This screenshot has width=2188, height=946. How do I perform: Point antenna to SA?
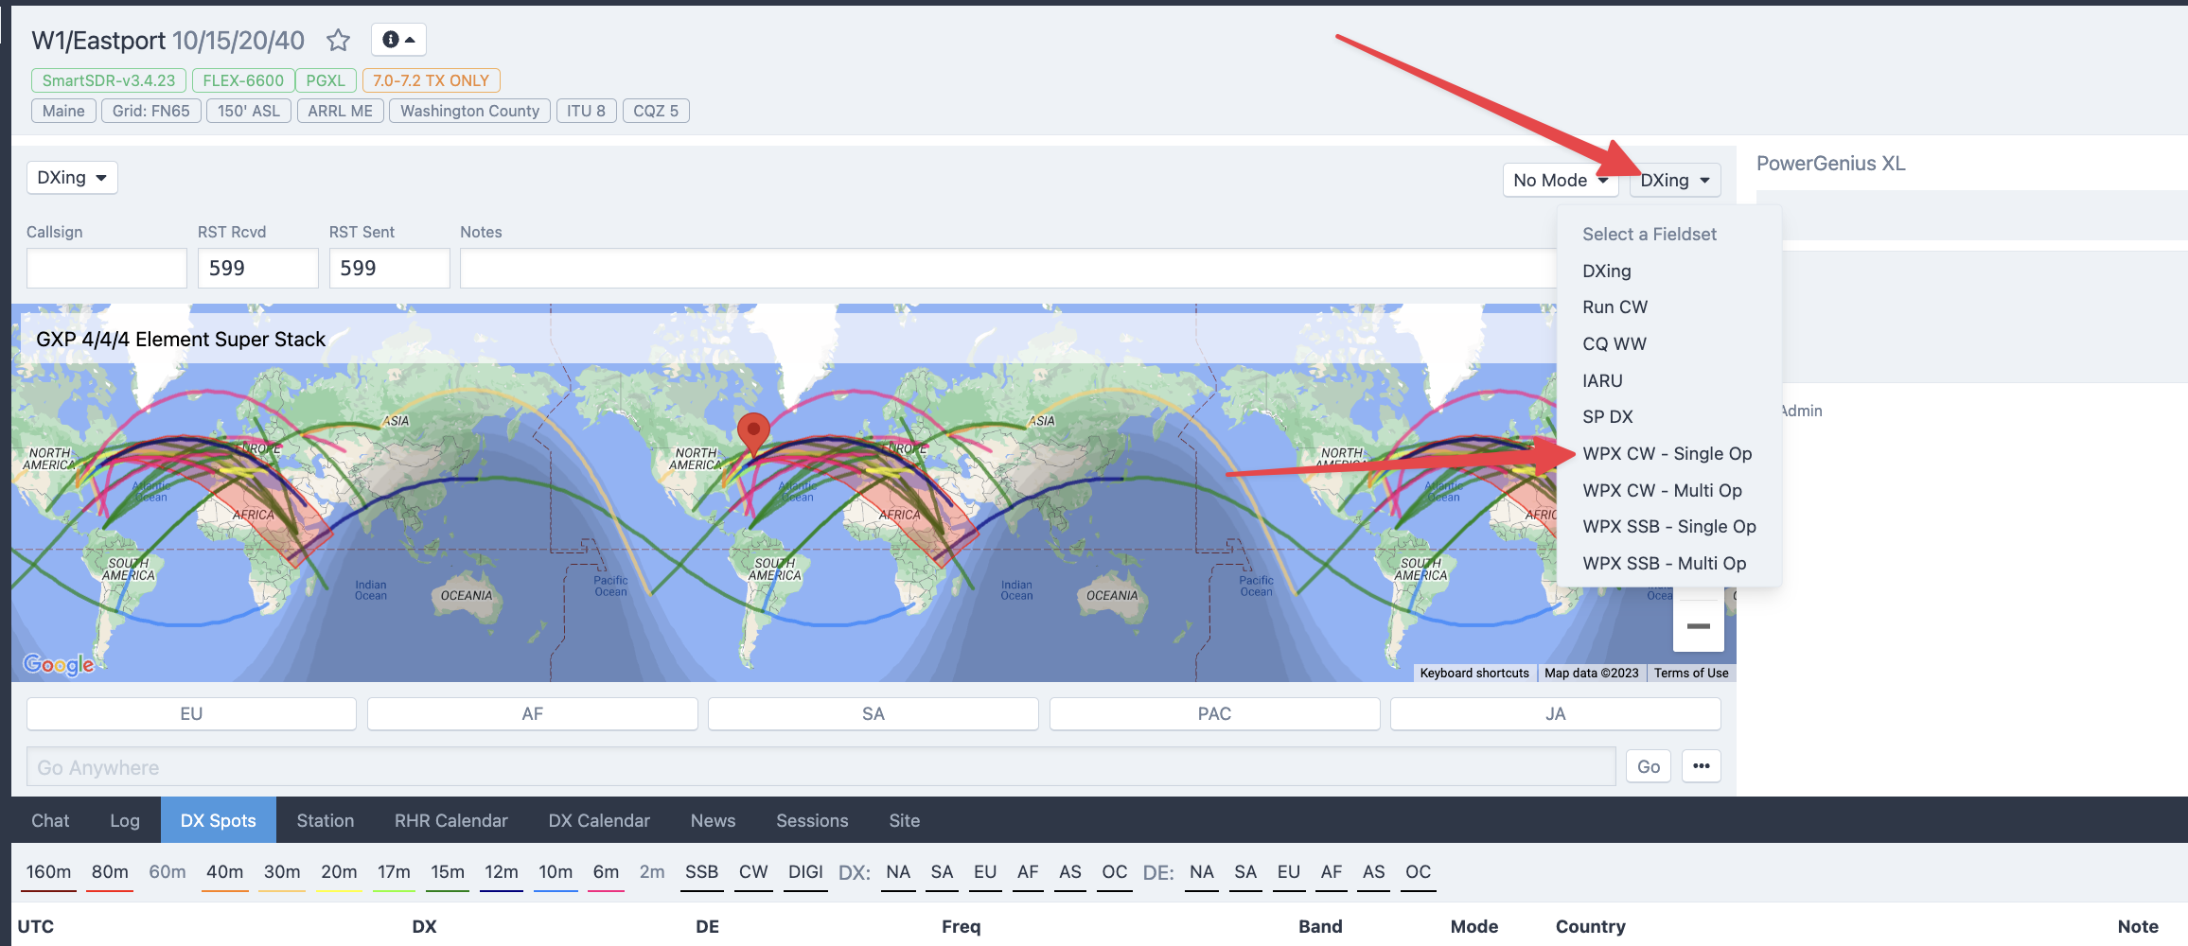(x=873, y=714)
